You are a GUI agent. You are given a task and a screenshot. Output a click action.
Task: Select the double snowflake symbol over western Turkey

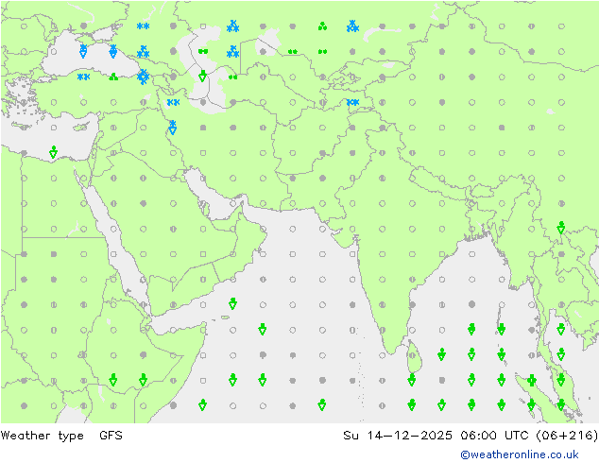coord(84,77)
